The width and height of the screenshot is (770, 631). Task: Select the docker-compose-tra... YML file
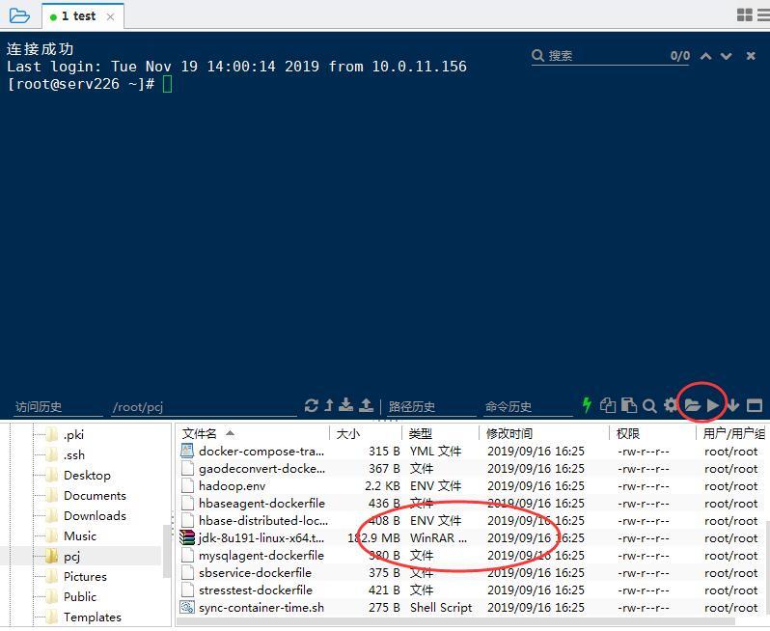point(261,452)
